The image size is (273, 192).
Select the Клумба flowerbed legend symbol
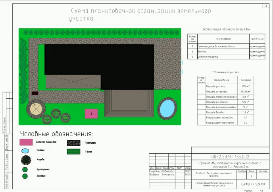point(26,160)
